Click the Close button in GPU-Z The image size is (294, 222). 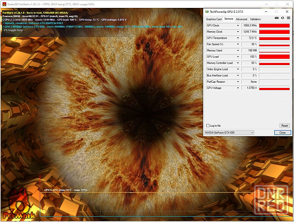point(283,133)
